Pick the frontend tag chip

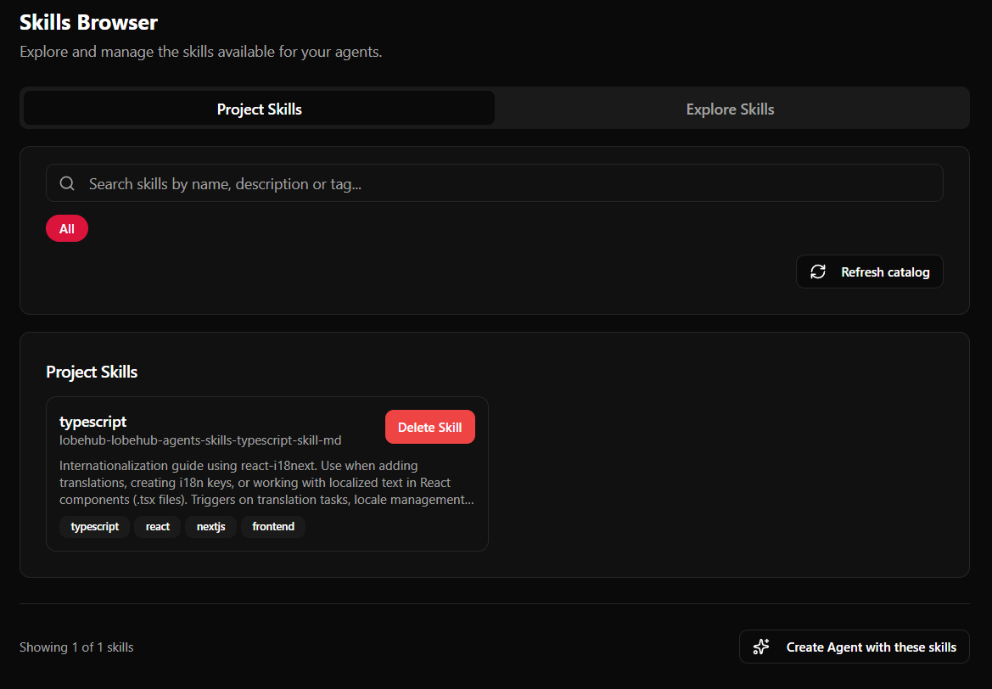click(273, 527)
